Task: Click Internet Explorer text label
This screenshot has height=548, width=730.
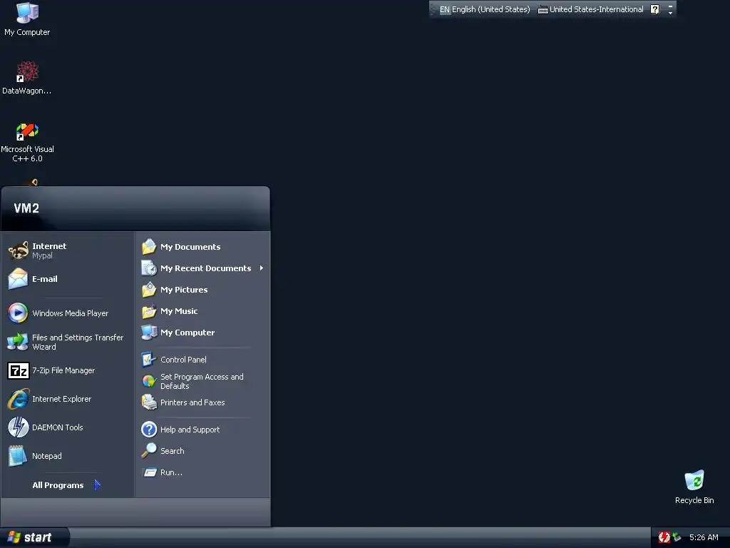Action: (61, 399)
